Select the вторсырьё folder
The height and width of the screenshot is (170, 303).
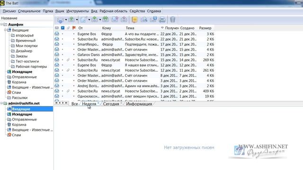point(25,35)
